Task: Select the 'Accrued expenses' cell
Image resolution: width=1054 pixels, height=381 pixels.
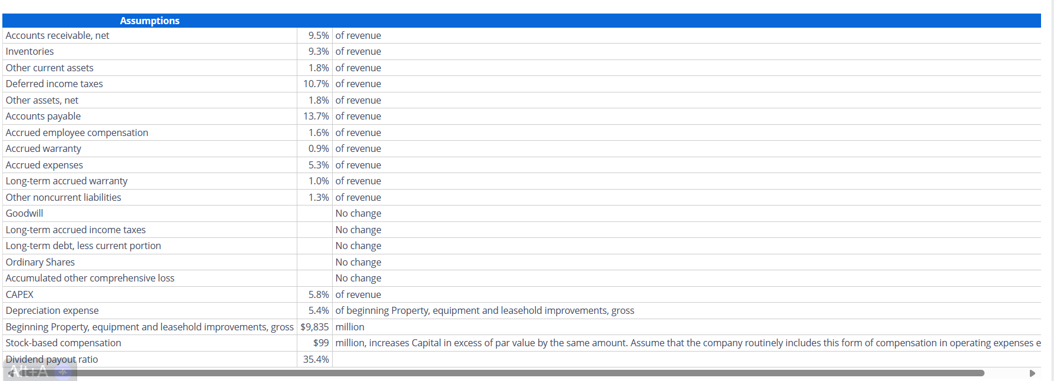Action: point(150,165)
